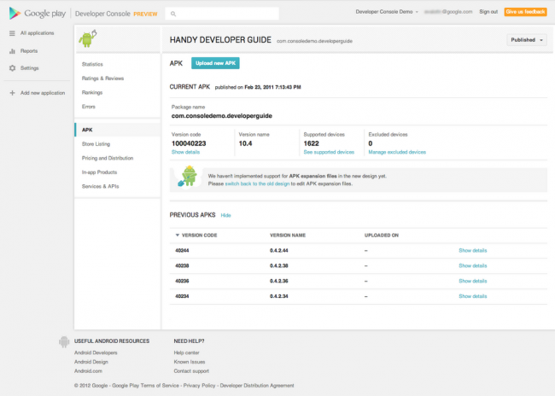Open See supported devices link

[x=329, y=152]
